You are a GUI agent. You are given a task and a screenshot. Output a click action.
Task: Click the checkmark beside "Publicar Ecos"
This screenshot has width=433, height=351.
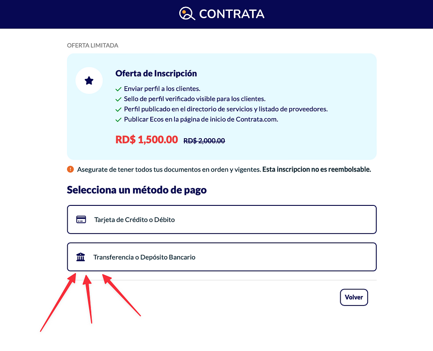coord(118,120)
